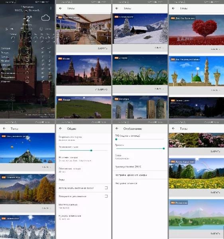Choose the cafe interior theme with ВЫБРАТЬ
This screenshot has width=224, height=239.
[x=102, y=49]
